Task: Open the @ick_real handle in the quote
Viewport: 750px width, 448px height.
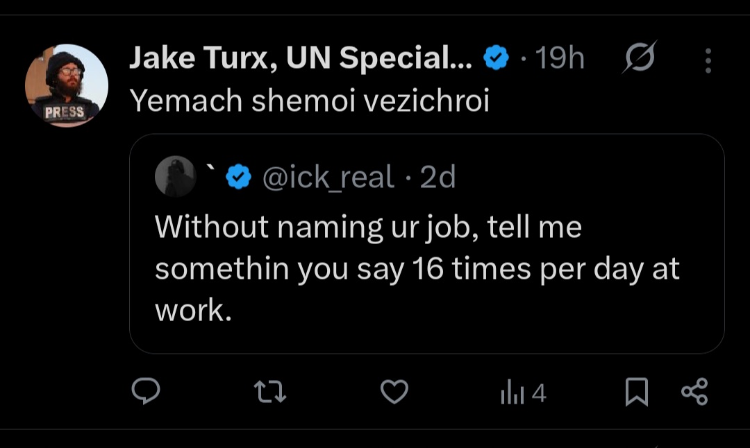Action: 328,178
